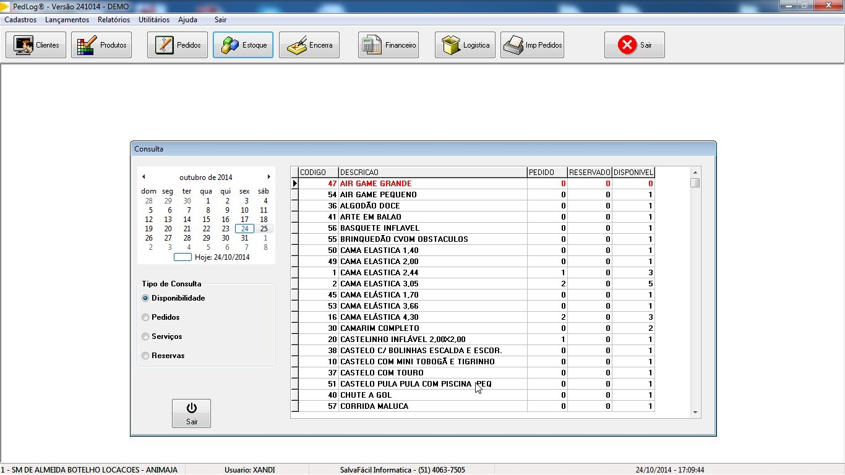
Task: Click the Sair power button in Consulta
Action: [x=192, y=413]
